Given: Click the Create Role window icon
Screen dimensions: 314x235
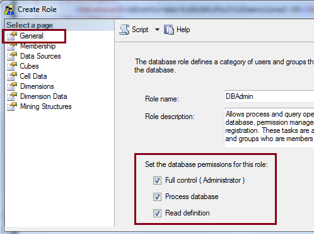Looking at the screenshot, I should click(x=9, y=9).
